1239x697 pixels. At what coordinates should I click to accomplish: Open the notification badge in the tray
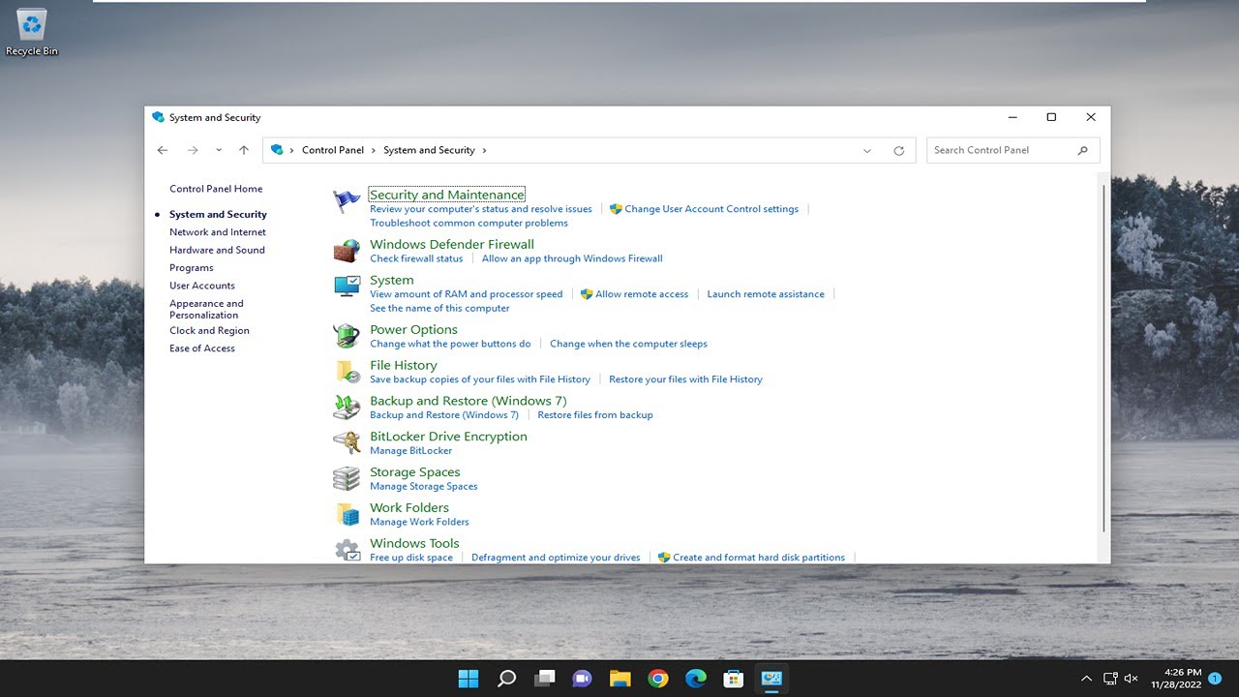pos(1215,679)
